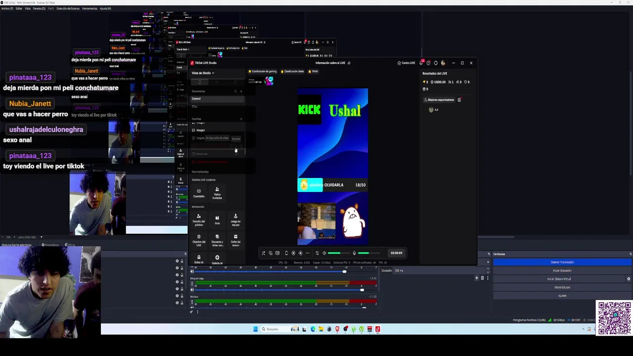Toggle bottom eye visibility icon in OBS sources
Screen dimensions: 633x356
[x=177, y=303]
